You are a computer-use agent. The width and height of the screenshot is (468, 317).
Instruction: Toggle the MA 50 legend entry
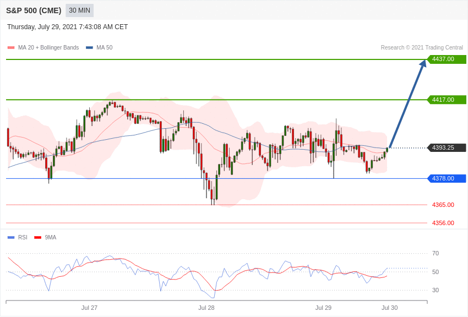coord(99,47)
